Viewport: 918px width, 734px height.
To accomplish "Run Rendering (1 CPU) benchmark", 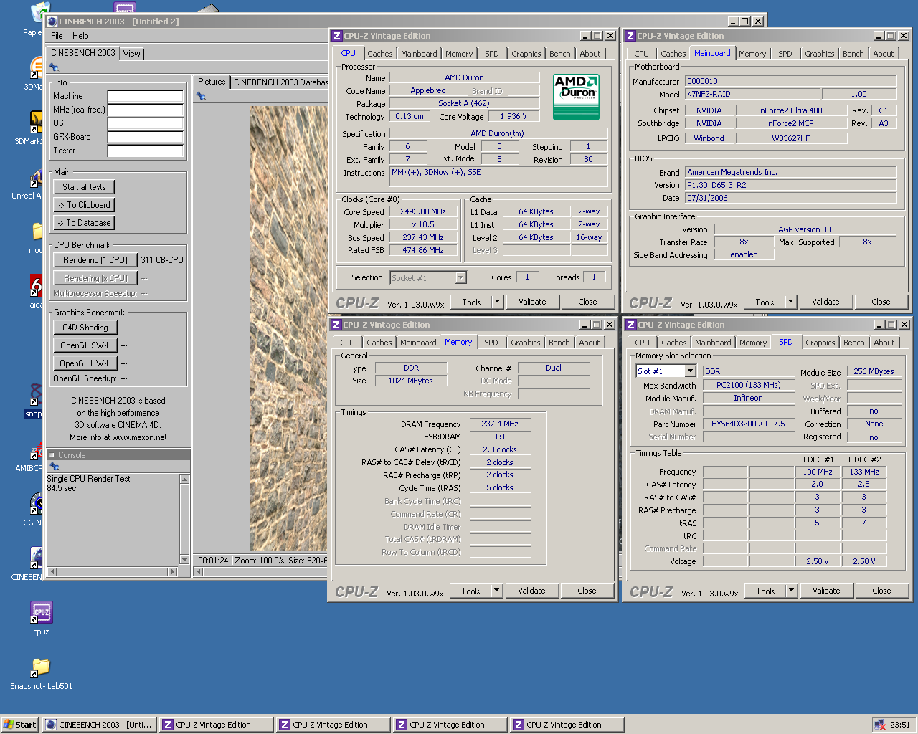I will click(95, 260).
